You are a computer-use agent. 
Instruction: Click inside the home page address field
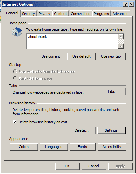[x=73, y=41]
